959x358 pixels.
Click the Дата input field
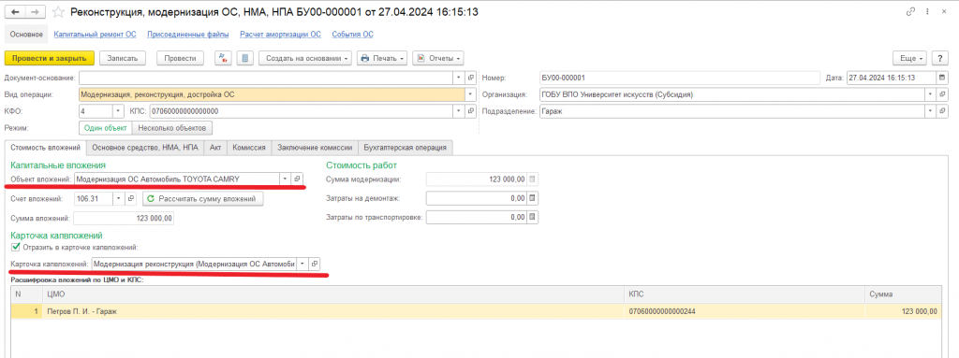pos(891,78)
